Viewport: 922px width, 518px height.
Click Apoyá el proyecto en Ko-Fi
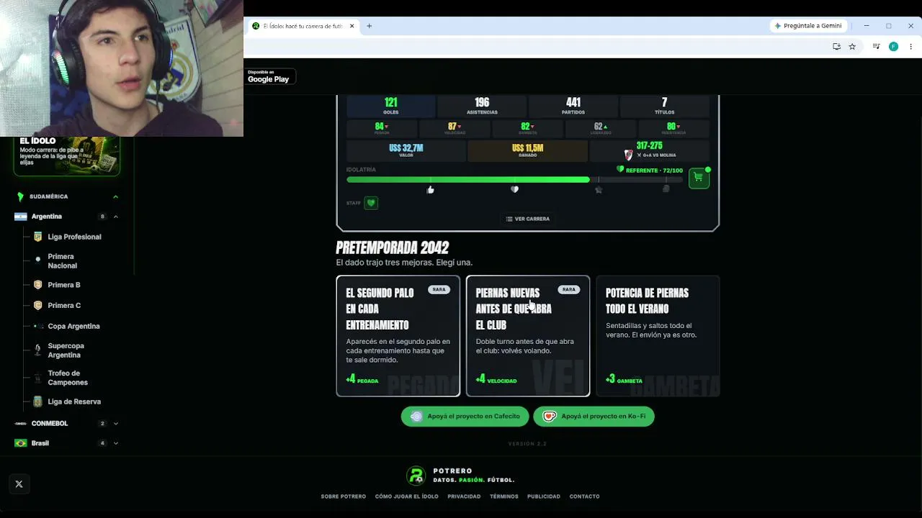594,416
